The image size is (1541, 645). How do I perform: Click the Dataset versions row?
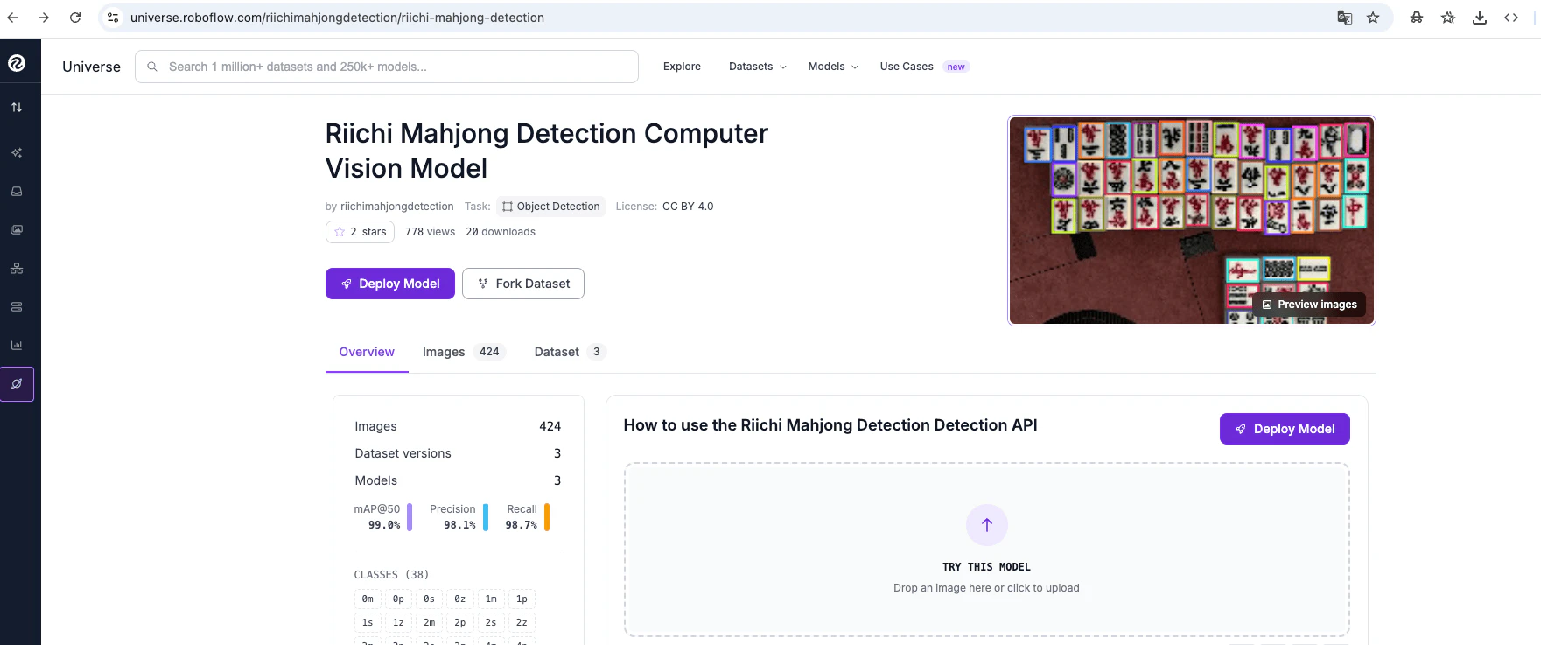[458, 453]
